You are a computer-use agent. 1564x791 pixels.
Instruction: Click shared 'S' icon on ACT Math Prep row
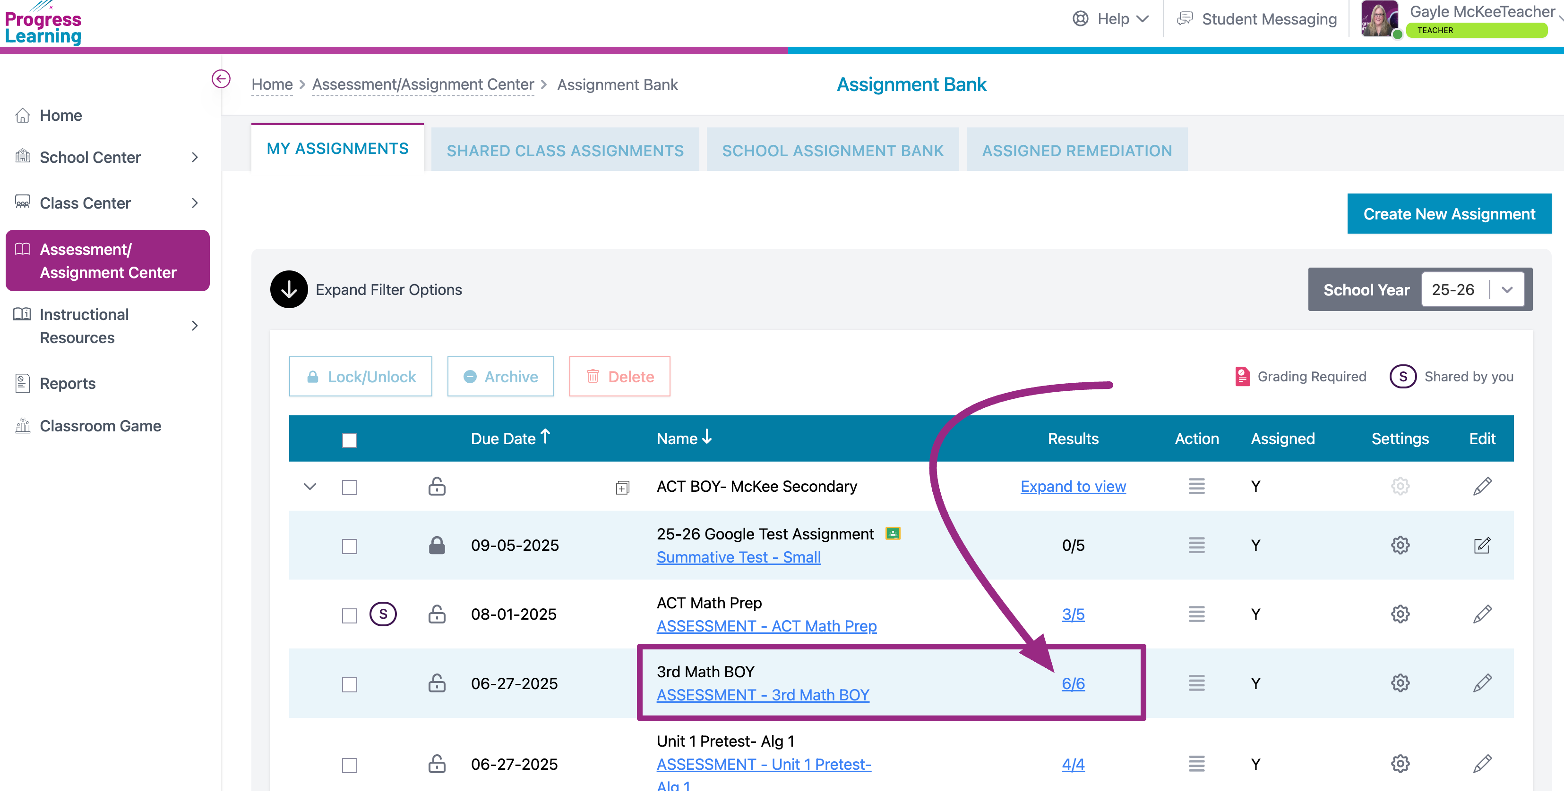pos(383,614)
